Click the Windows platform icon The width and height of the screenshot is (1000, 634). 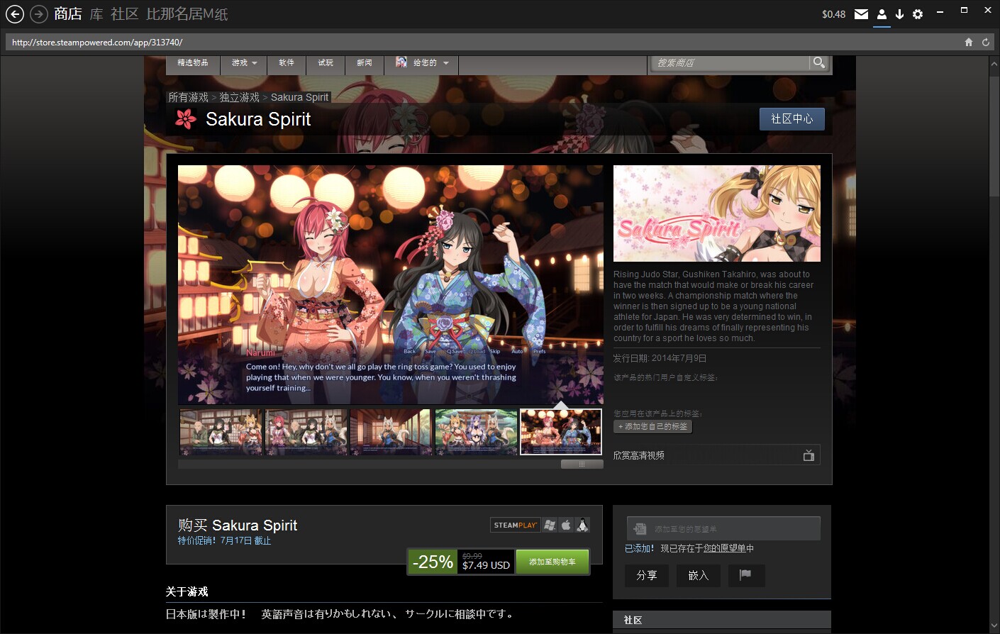pyautogui.click(x=550, y=525)
